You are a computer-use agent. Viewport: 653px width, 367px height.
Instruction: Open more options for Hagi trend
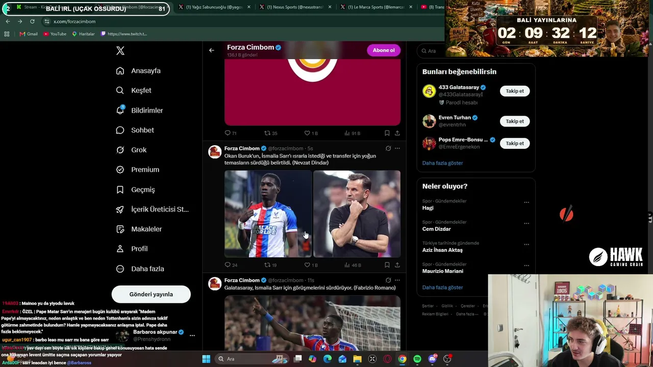point(526,202)
